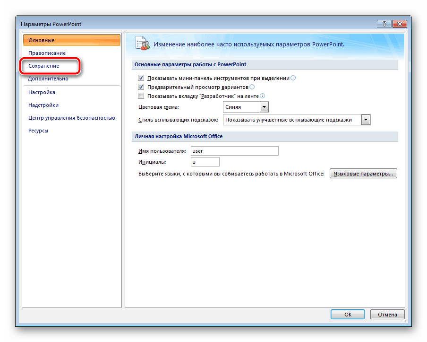The height and width of the screenshot is (342, 427).
Task: Click the info icon beside mini-toolbar option
Action: (293, 78)
